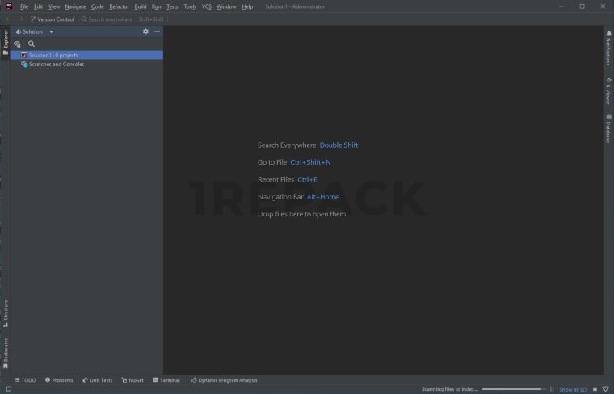Click the back navigation arrow in the toolbar
Screen dimensions: 614x394
[9, 19]
